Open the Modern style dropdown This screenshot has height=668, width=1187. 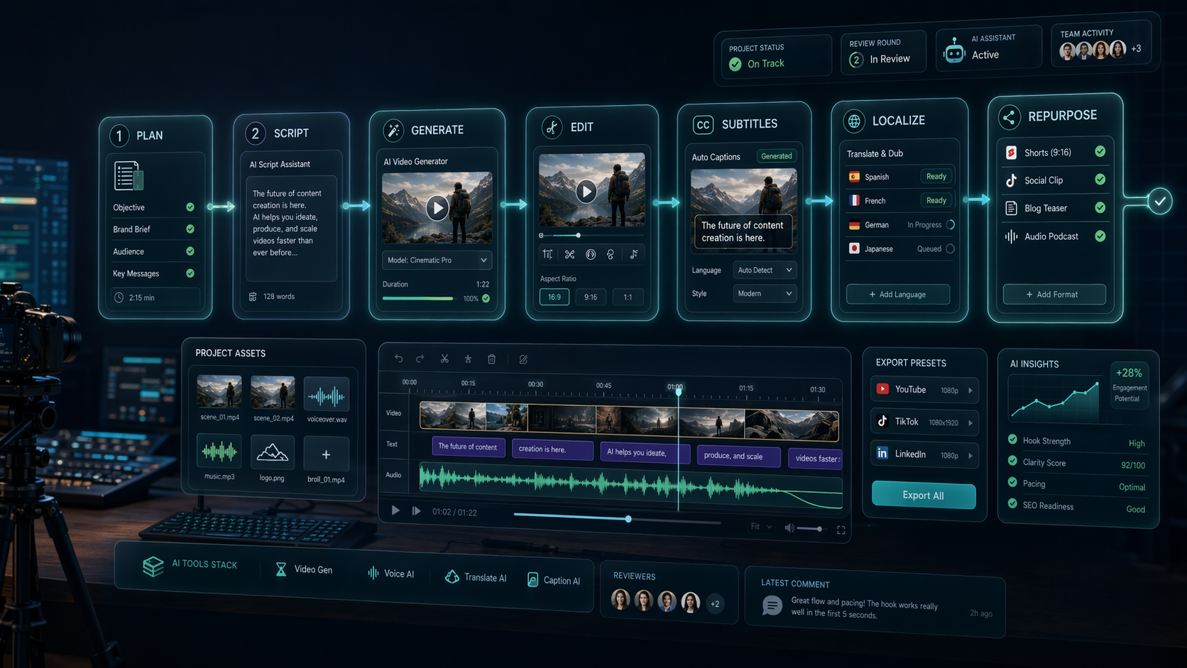765,293
